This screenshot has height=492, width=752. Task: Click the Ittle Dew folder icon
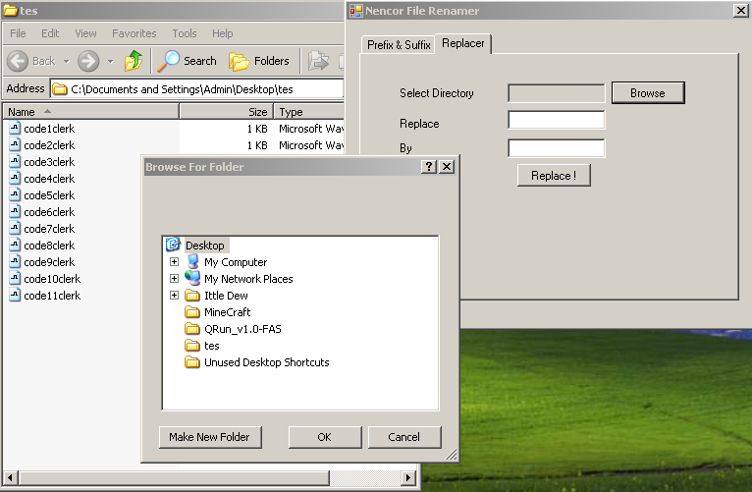pyautogui.click(x=192, y=296)
